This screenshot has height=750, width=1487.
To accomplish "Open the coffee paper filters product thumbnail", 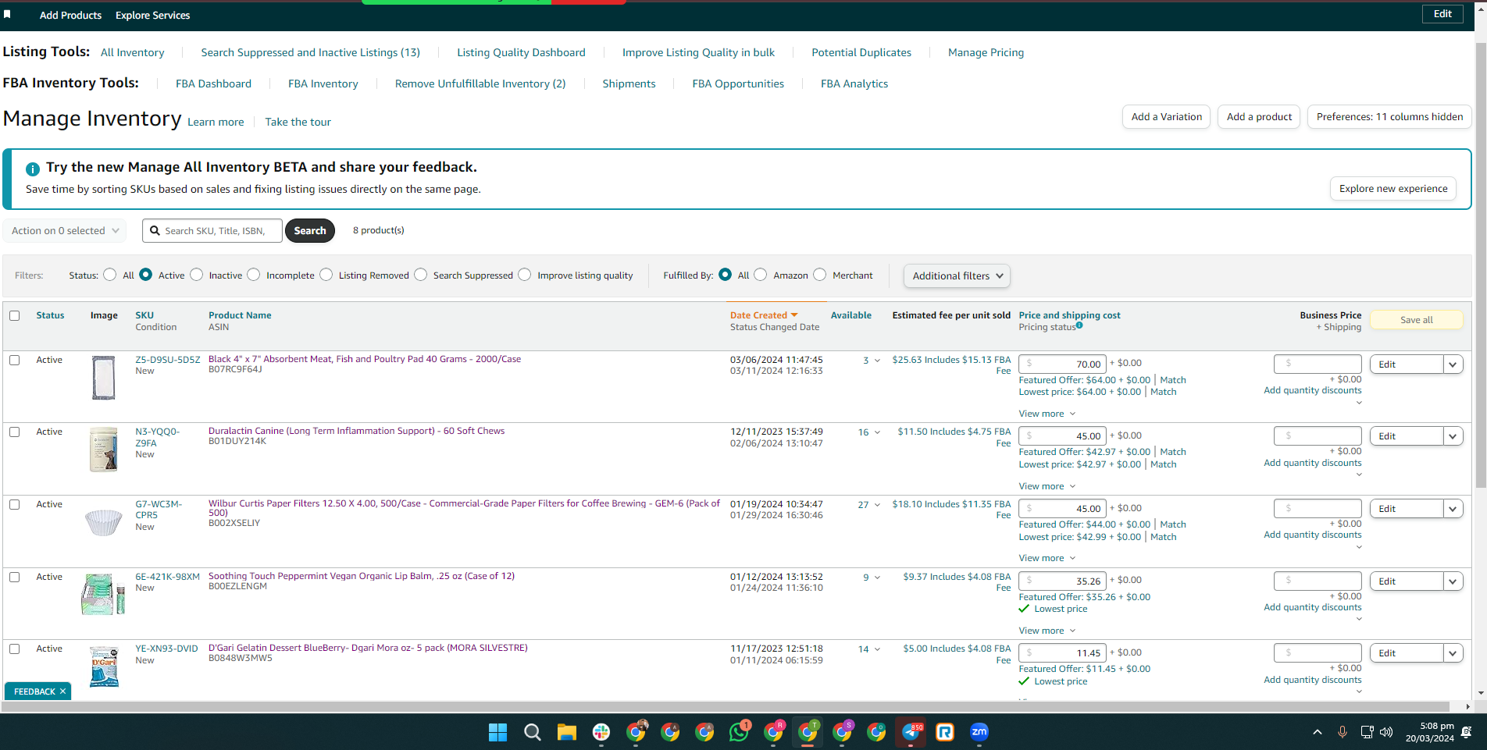I will click(103, 522).
